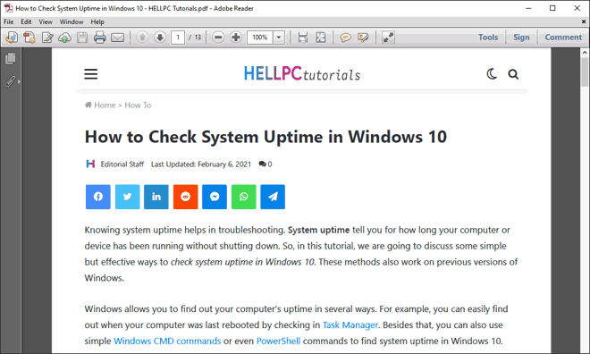The image size is (590, 354).
Task: Click the Last Updated February 6, 2021 text
Action: [201, 164]
